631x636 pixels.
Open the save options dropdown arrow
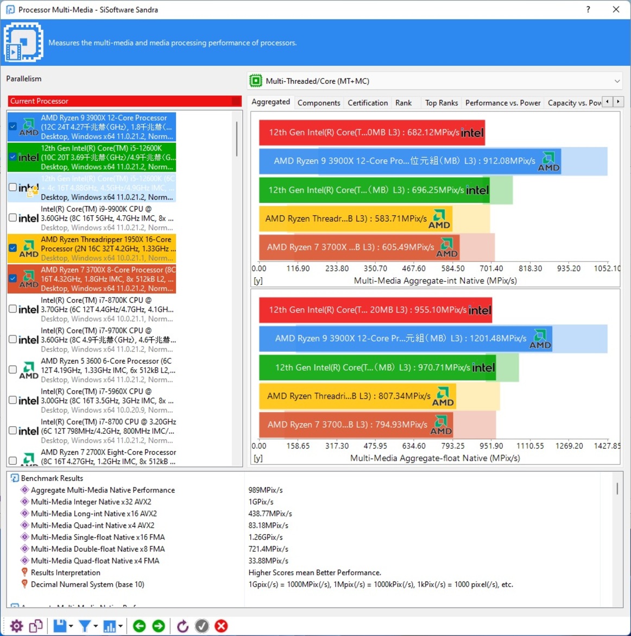coord(71,626)
